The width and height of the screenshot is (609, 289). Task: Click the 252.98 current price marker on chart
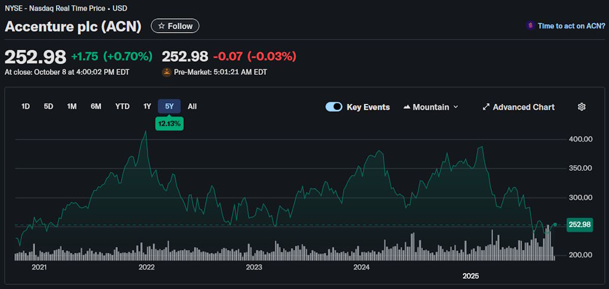579,224
